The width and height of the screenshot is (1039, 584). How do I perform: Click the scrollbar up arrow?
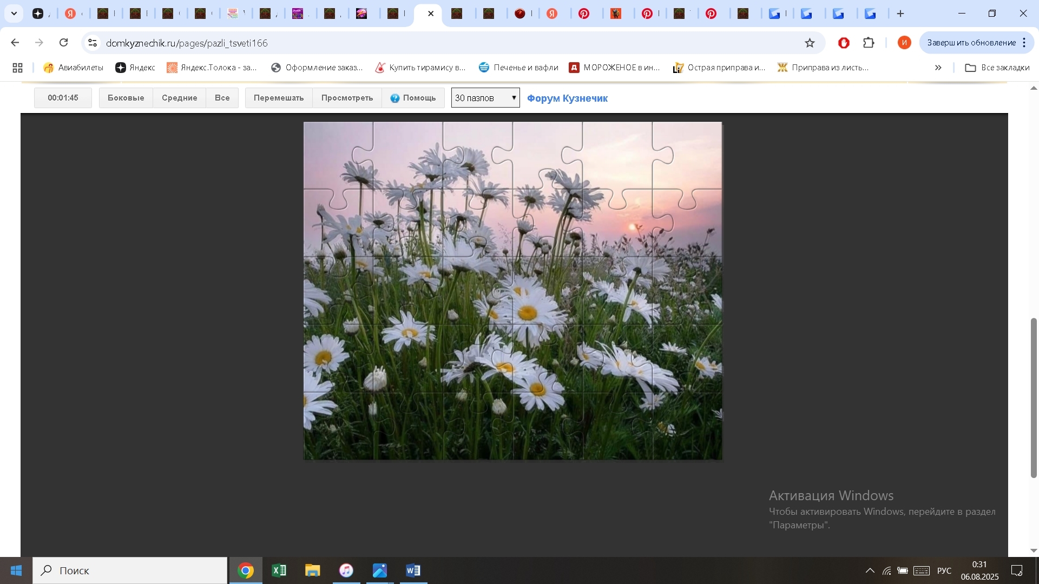pyautogui.click(x=1034, y=88)
